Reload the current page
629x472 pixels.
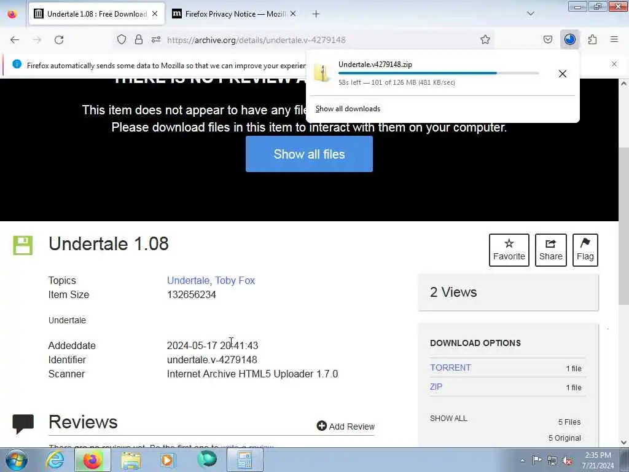point(59,40)
